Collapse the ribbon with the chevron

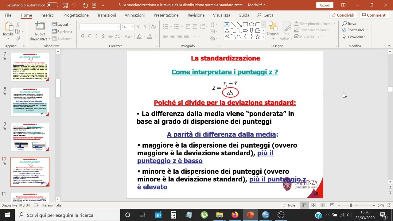(x=389, y=46)
